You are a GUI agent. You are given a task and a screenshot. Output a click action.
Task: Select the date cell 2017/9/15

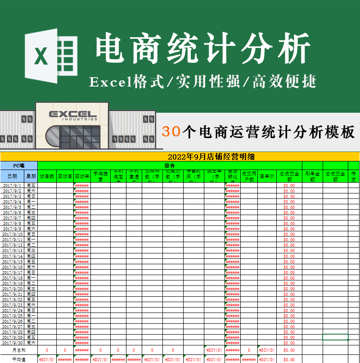pyautogui.click(x=12, y=262)
